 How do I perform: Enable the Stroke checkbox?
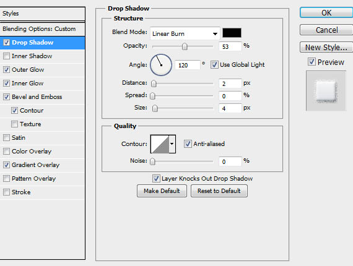(x=7, y=192)
